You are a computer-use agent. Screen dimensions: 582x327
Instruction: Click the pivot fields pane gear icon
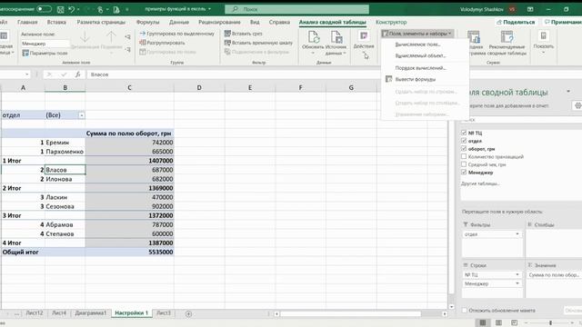(577, 105)
